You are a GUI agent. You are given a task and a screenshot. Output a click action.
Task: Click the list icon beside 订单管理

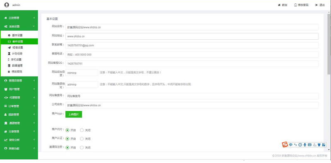click(x=6, y=106)
